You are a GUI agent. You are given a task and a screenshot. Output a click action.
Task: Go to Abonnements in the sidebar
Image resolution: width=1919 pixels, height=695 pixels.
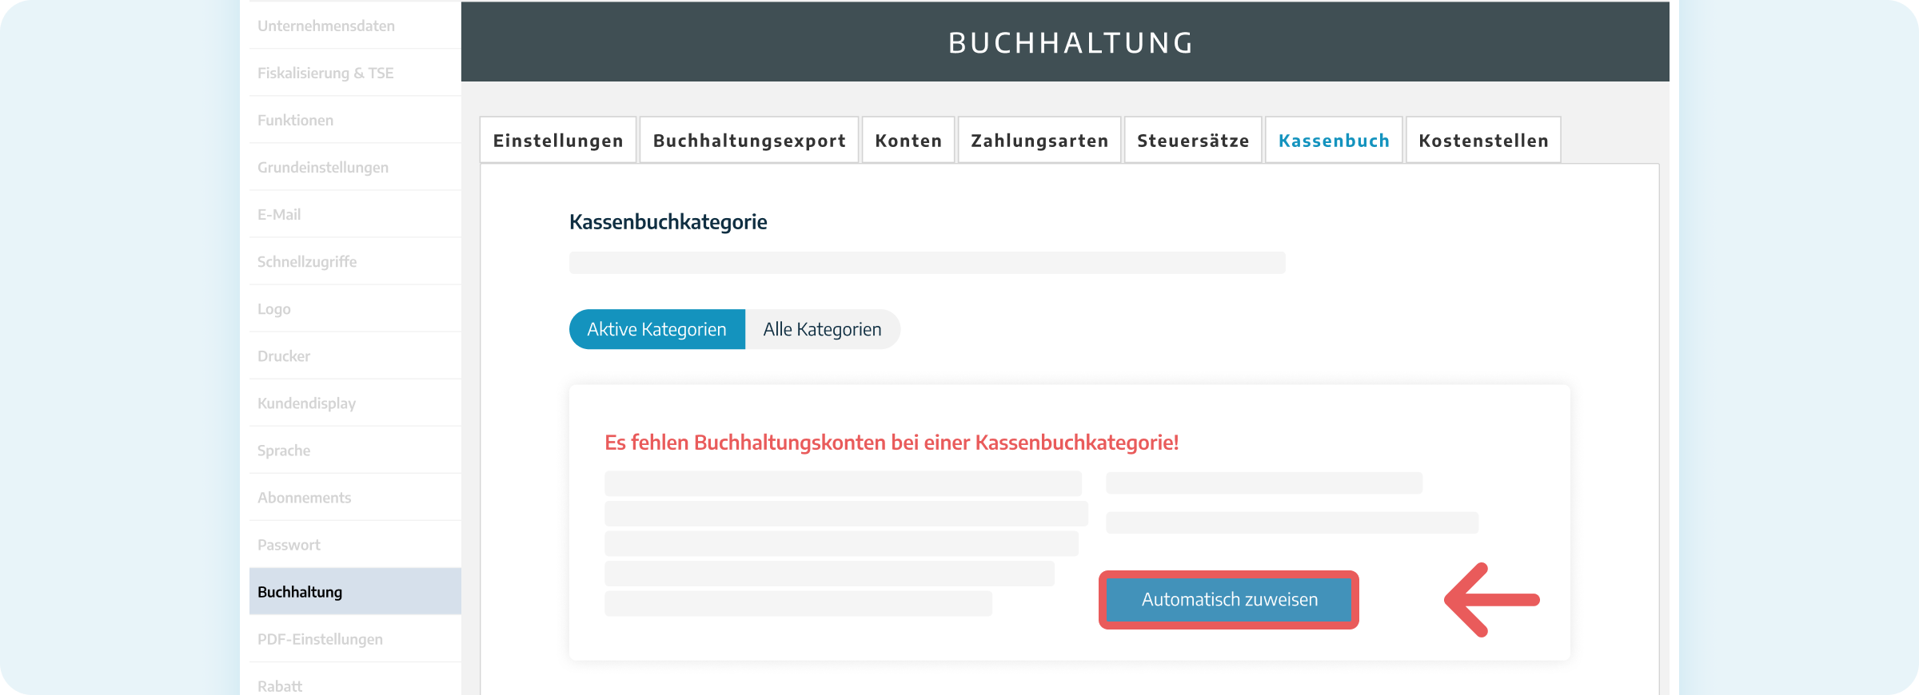[x=355, y=497]
